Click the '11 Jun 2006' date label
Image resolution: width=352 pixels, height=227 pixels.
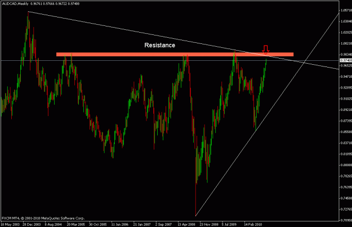click(120, 225)
